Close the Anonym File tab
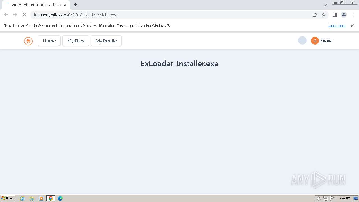Screen dimensions: 359x202 click(65, 5)
